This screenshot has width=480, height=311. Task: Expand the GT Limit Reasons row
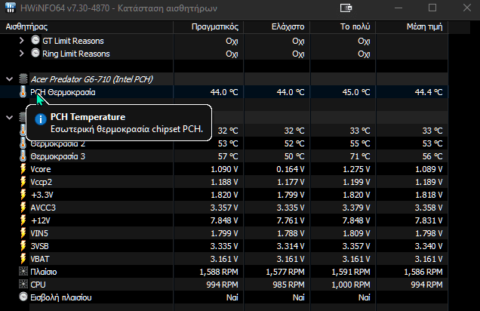[x=21, y=41]
